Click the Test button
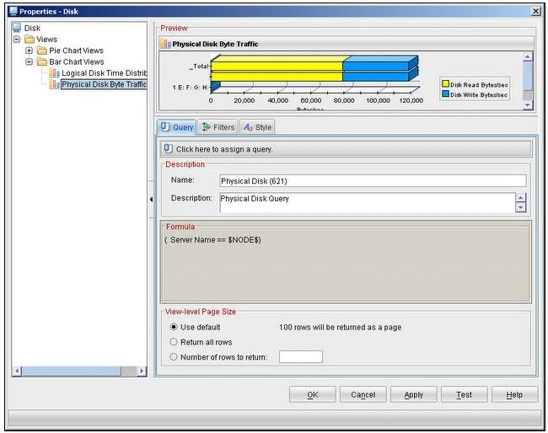The height and width of the screenshot is (433, 548). coord(464,394)
